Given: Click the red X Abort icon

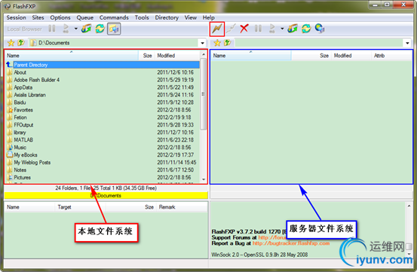Looking at the screenshot, I should click(x=244, y=29).
